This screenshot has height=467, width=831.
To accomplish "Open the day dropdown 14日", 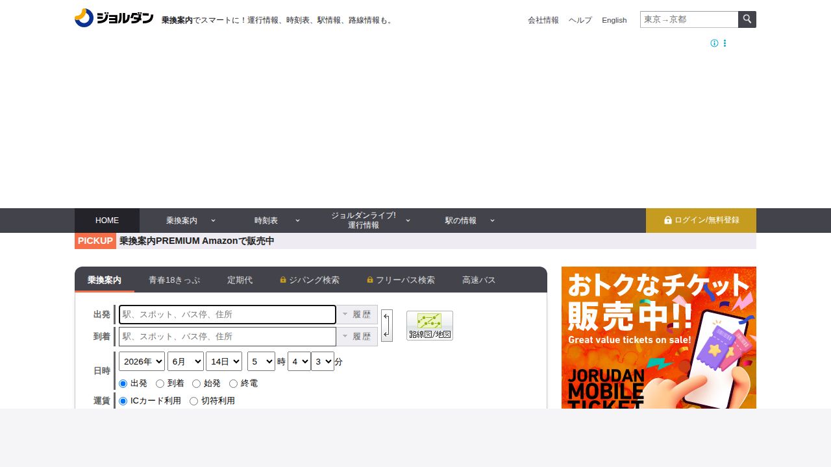I will coord(224,361).
